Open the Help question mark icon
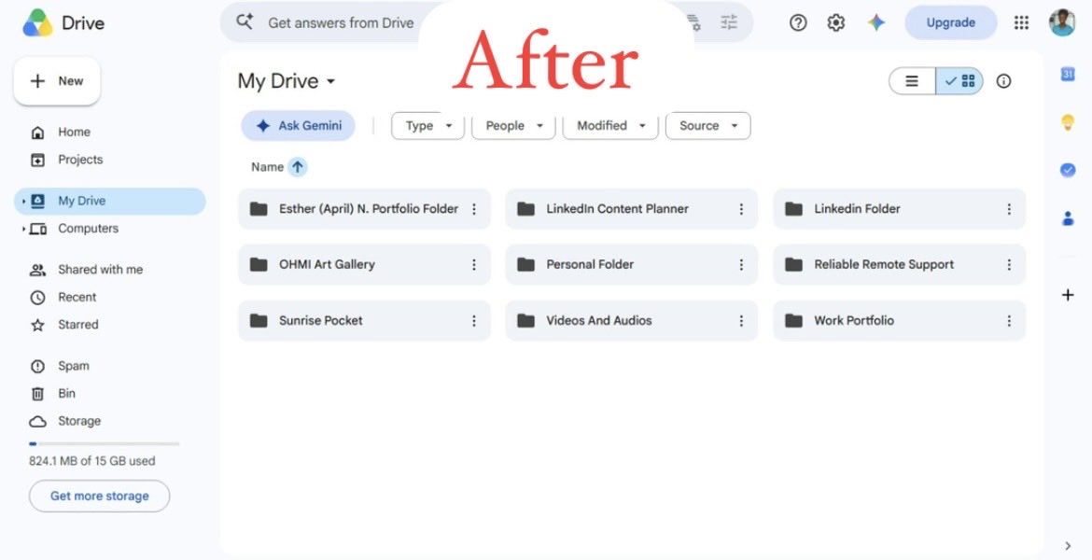The image size is (1092, 560). click(x=798, y=23)
